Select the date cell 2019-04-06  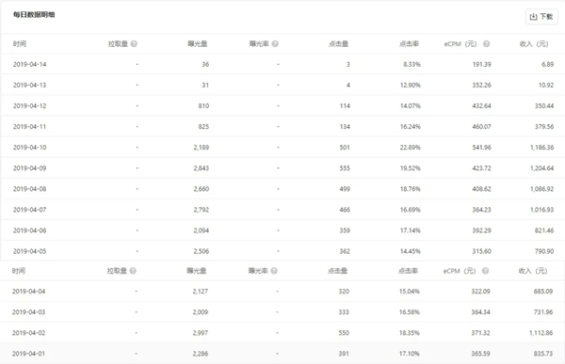(x=29, y=230)
